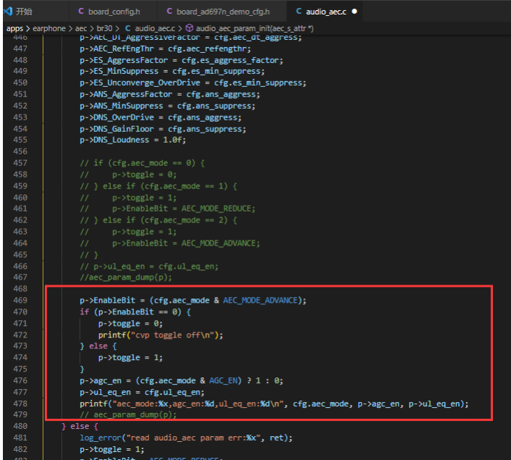This screenshot has height=460, width=511.
Task: Click p->DNS_Loudness = 1.0f line
Action: 132,140
